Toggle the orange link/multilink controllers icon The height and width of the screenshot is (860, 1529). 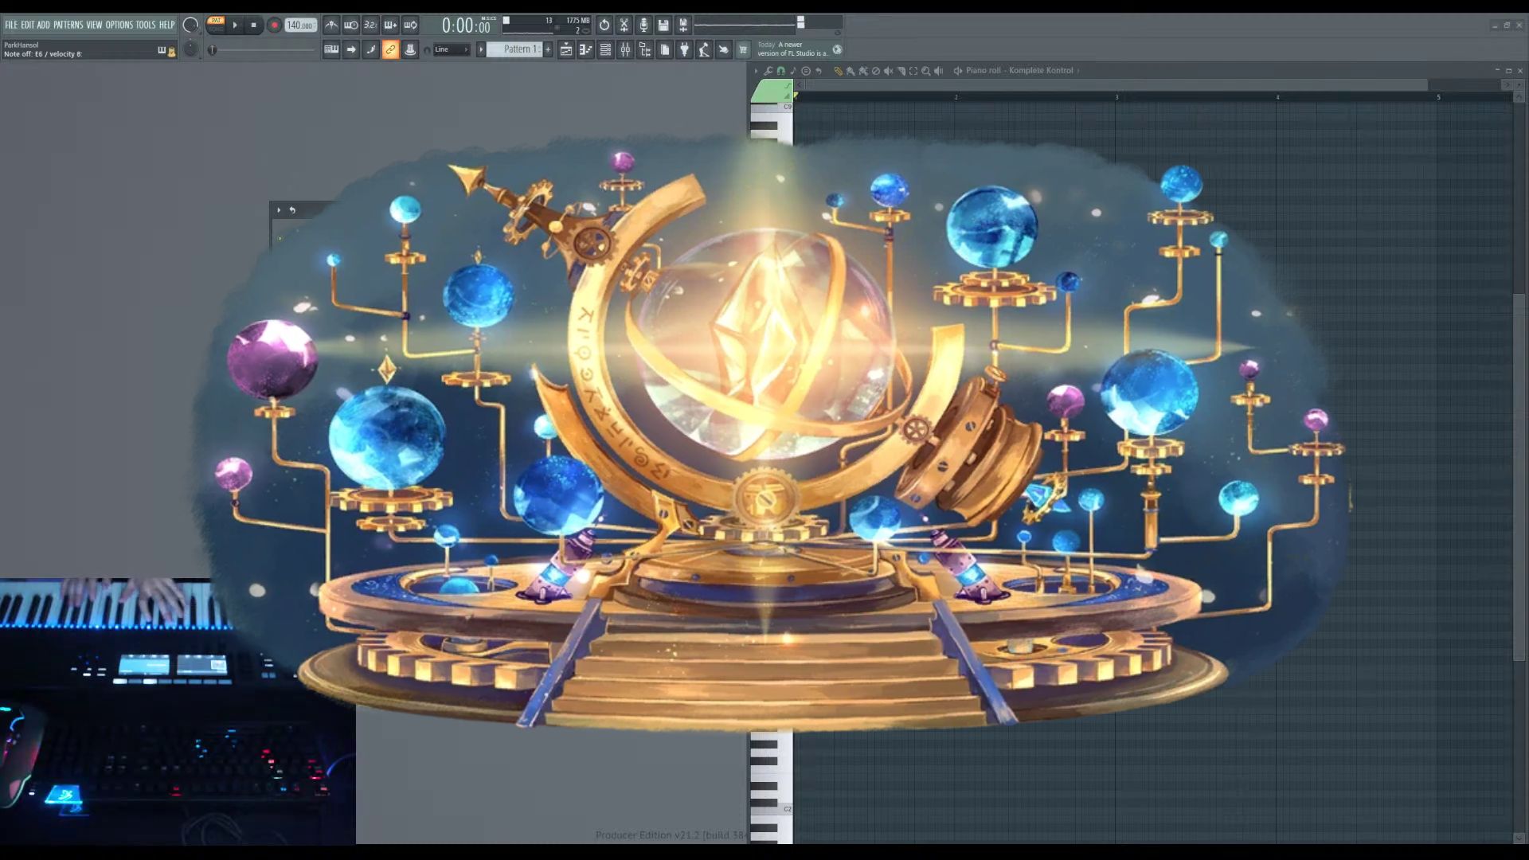[x=390, y=49]
